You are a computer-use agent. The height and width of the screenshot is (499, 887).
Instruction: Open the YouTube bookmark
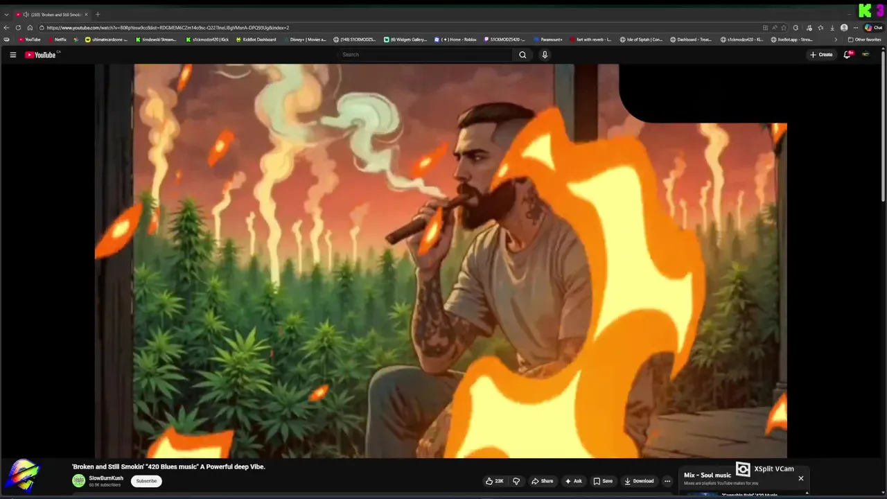point(29,40)
